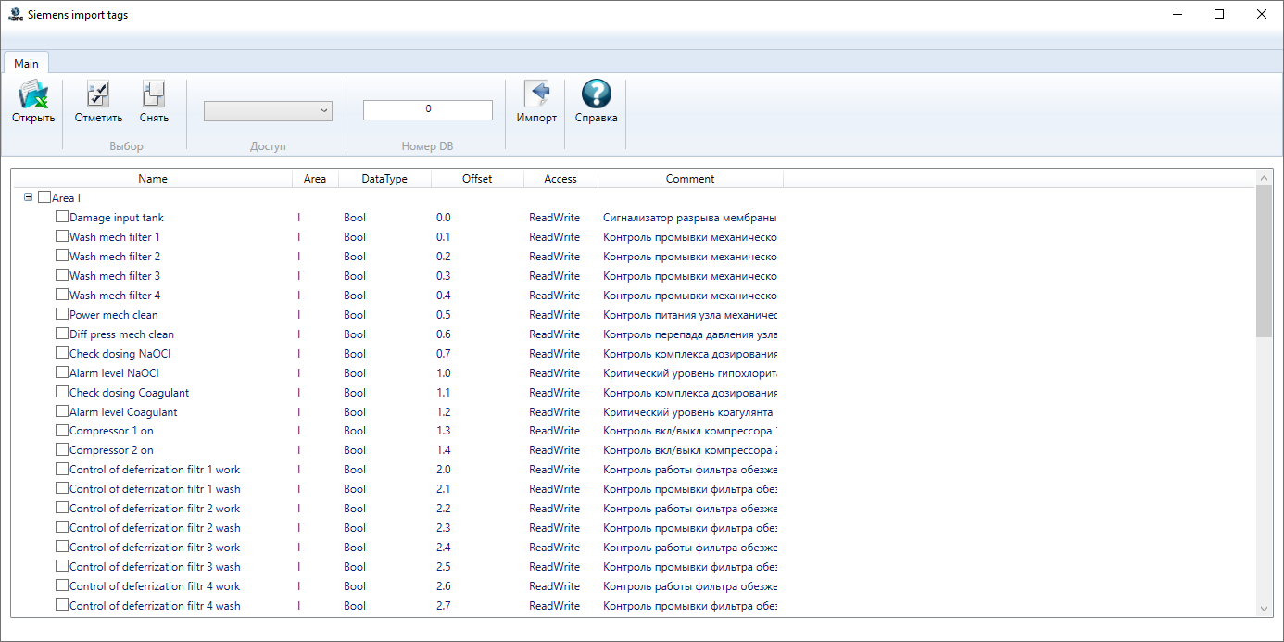Enable the Wash mech filter 1 checkbox

click(x=62, y=236)
